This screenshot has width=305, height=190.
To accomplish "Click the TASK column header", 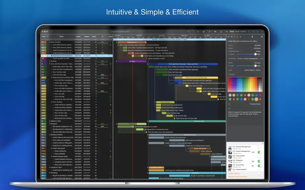I will tap(61, 36).
